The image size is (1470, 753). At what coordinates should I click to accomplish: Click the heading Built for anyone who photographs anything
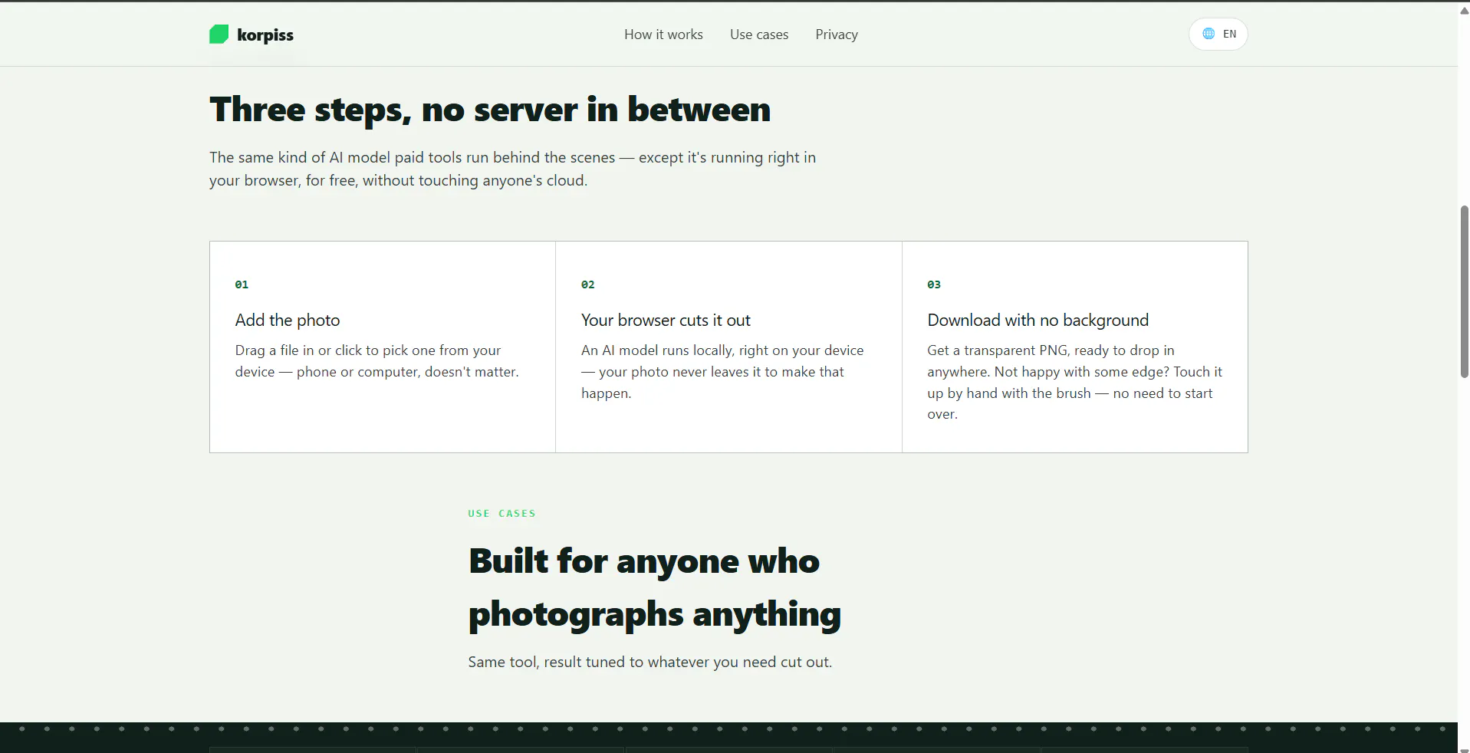pyautogui.click(x=655, y=587)
